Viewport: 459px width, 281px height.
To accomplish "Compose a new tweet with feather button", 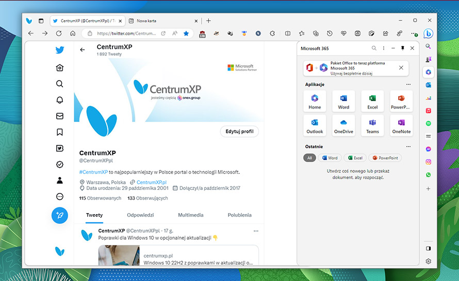I will 60,216.
